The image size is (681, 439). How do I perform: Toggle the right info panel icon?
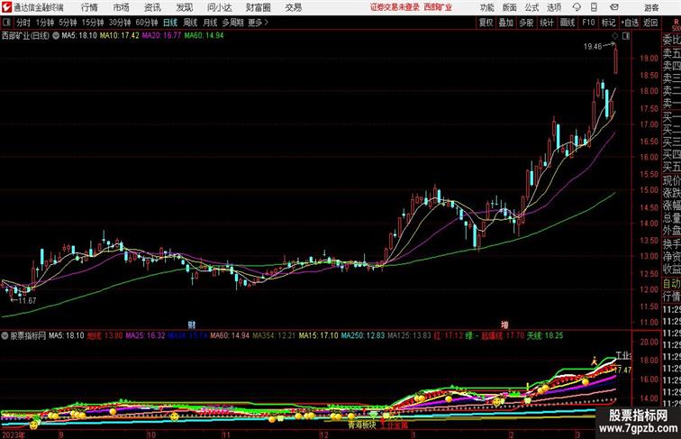pyautogui.click(x=625, y=36)
